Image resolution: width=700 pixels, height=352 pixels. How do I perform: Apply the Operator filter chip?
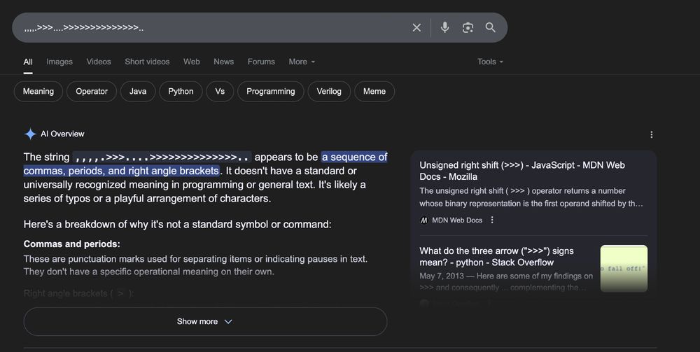click(92, 92)
